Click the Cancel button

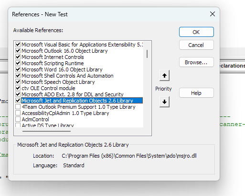tap(196, 45)
